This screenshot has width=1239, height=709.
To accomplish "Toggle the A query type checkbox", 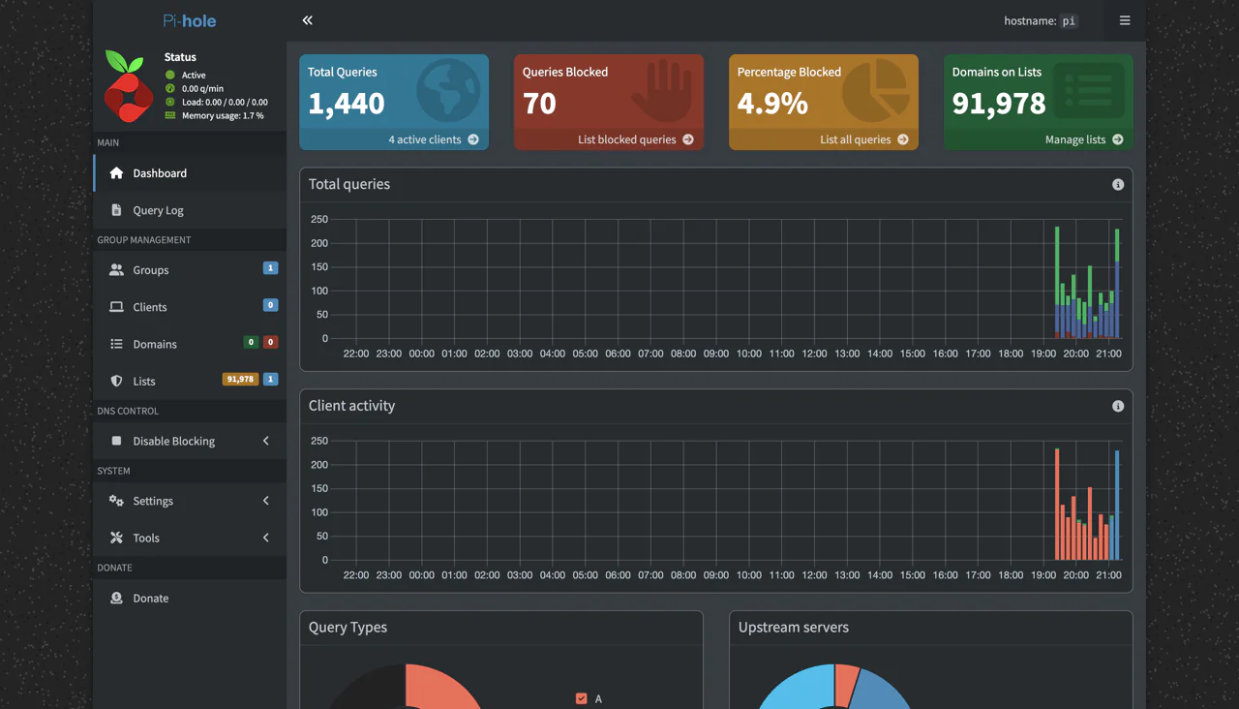I will click(x=581, y=698).
